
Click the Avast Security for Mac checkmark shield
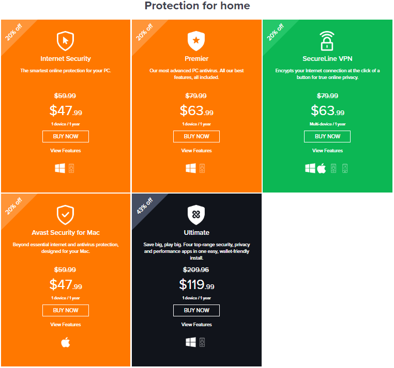[x=65, y=215]
